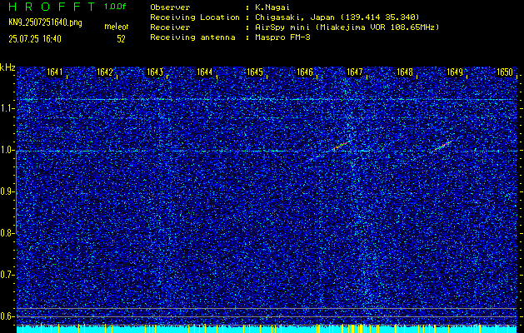This screenshot has height=333, width=524.
Task: Click the 1646 time marker
Action: [x=305, y=72]
